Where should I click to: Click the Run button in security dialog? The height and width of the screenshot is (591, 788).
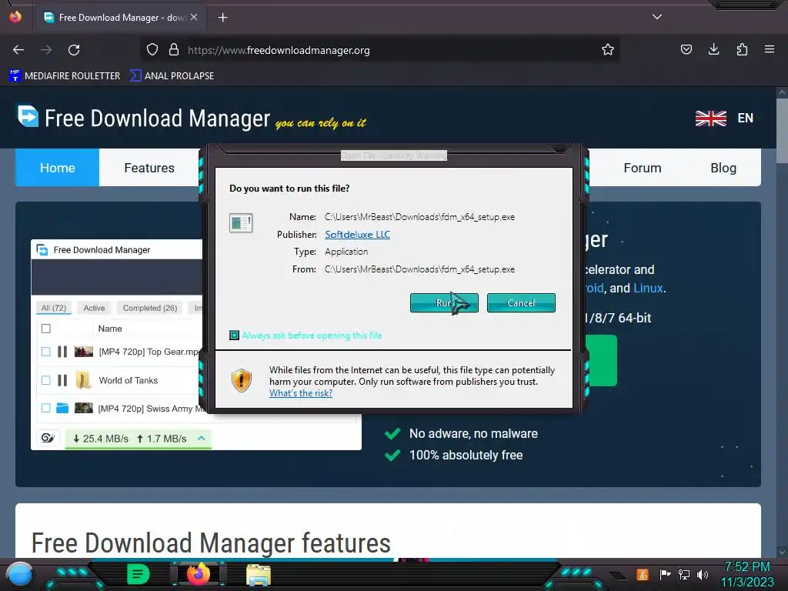(444, 303)
